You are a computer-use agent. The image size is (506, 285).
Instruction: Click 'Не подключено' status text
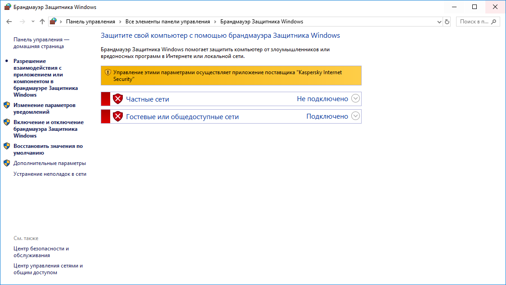point(322,99)
